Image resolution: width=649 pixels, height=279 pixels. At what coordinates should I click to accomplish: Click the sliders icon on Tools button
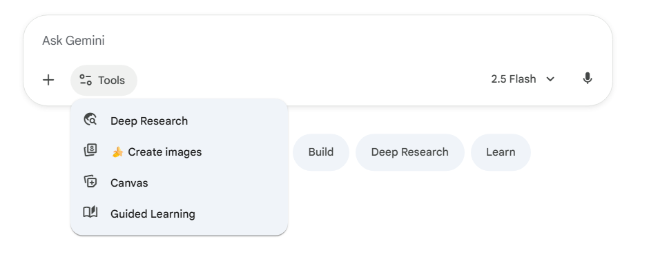86,80
